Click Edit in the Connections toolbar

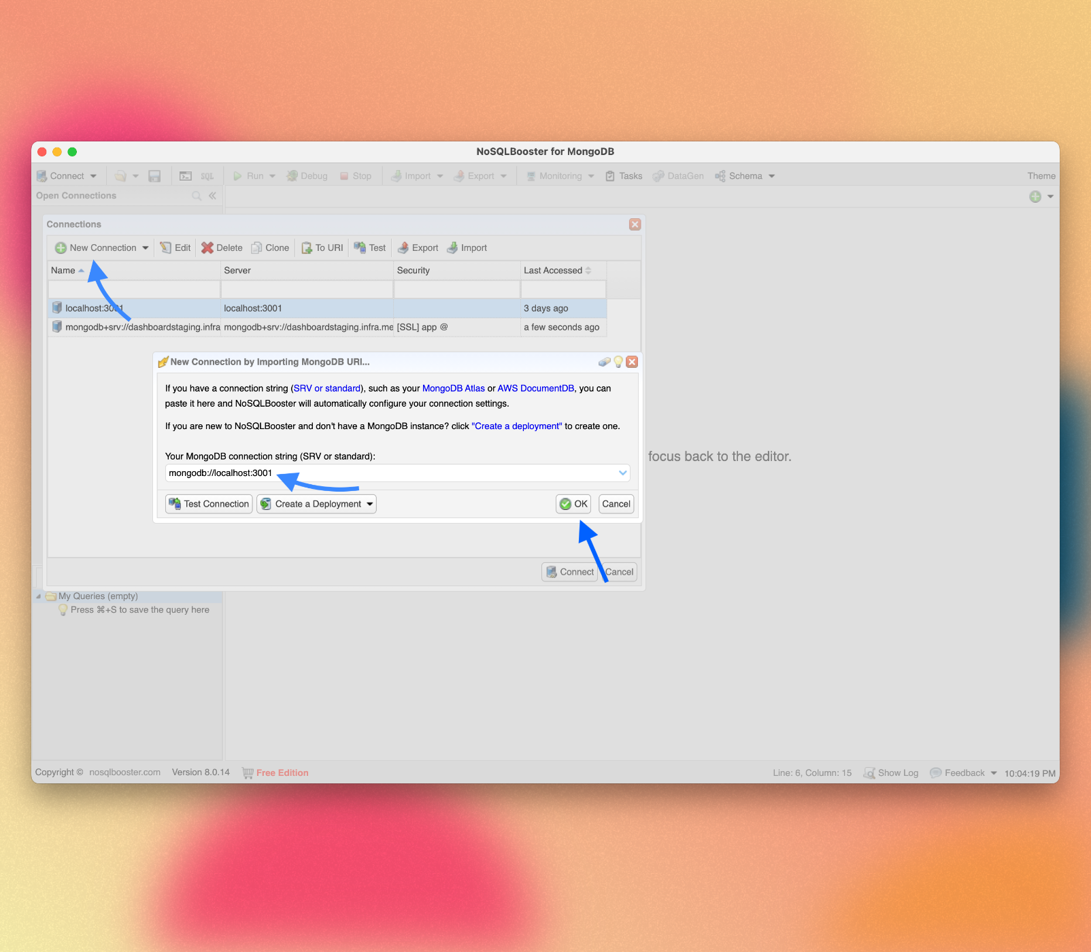coord(175,248)
